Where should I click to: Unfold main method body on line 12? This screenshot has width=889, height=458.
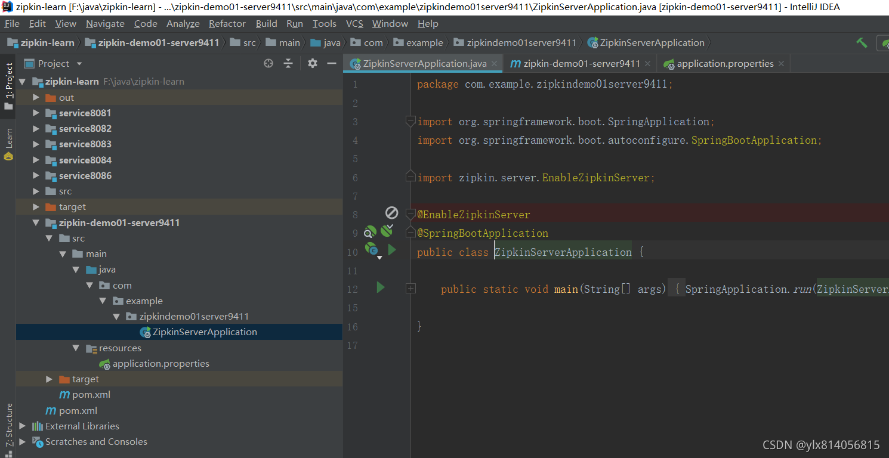[410, 289]
